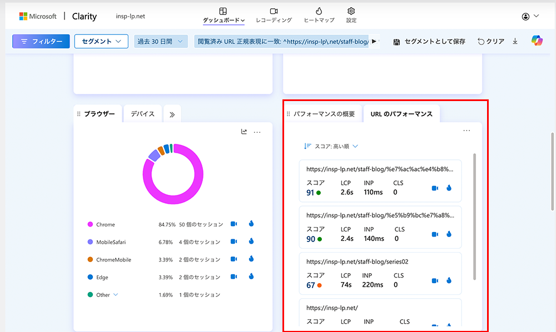The image size is (556, 332).
Task: View heatmaps for Edge sessions
Action: (251, 276)
